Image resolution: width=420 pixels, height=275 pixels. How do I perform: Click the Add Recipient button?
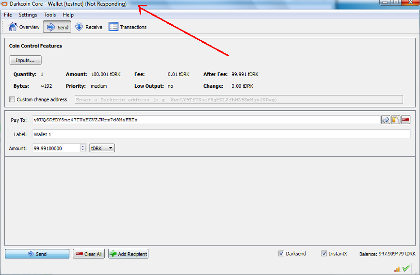pos(129,254)
